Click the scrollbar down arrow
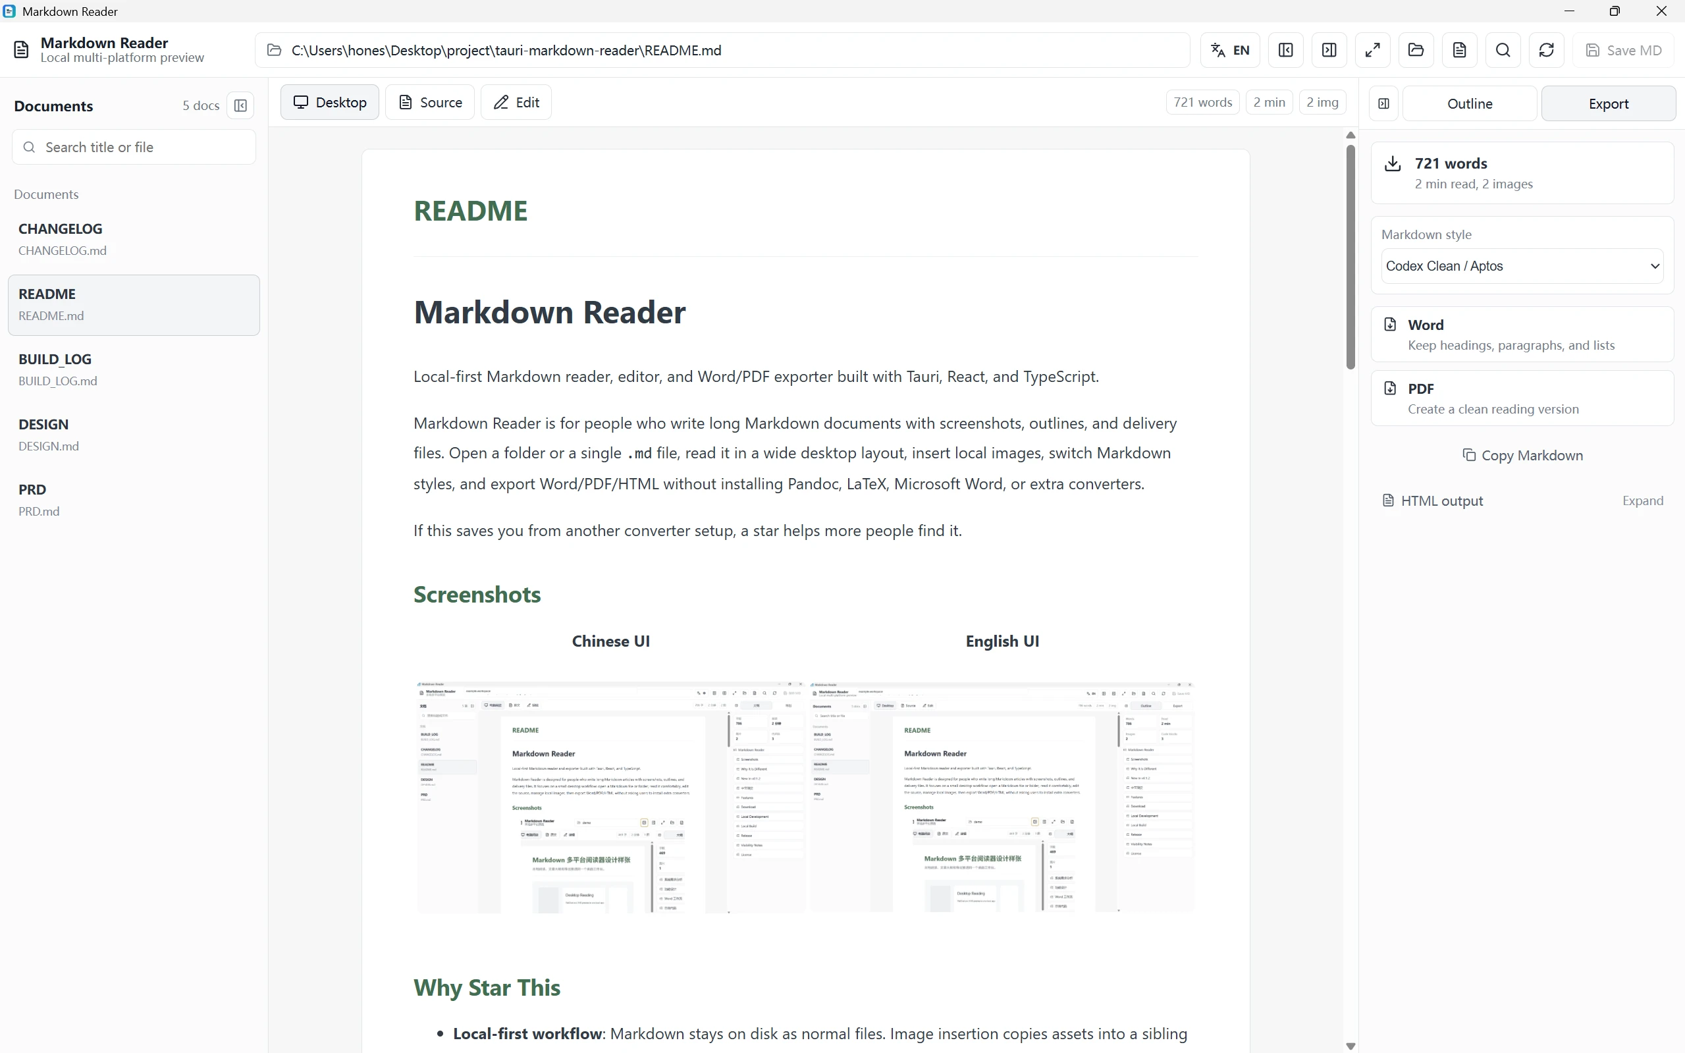 click(x=1351, y=1046)
